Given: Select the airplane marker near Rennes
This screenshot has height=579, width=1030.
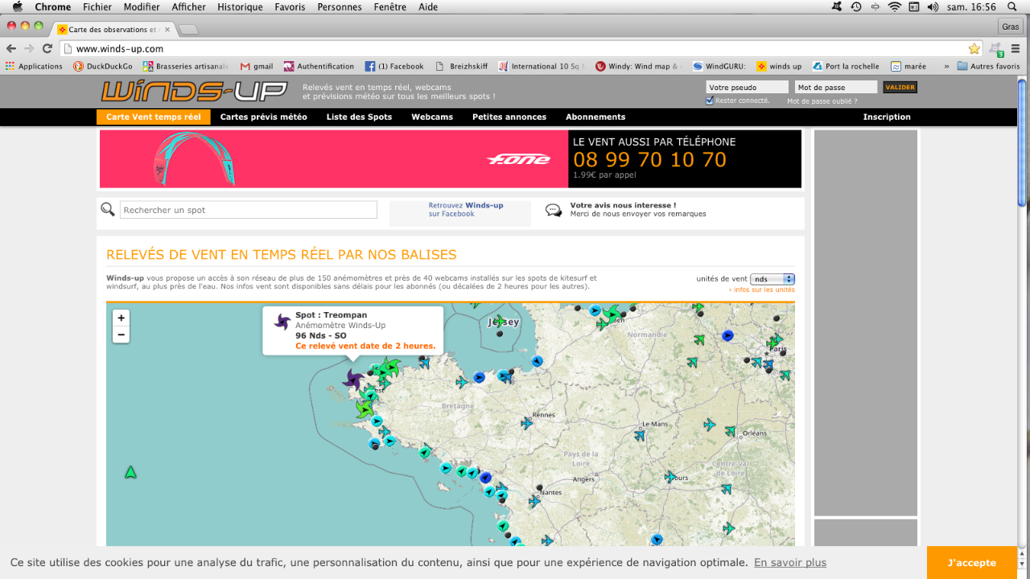Looking at the screenshot, I should coord(527,423).
